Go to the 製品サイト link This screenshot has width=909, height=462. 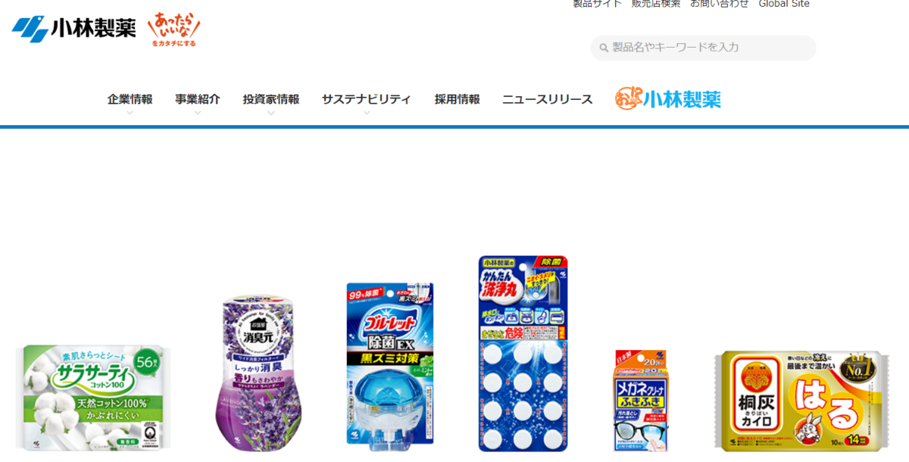tap(597, 4)
